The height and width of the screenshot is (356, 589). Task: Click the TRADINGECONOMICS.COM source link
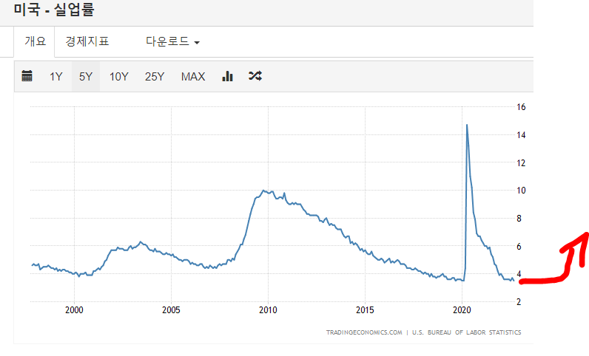pyautogui.click(x=364, y=332)
